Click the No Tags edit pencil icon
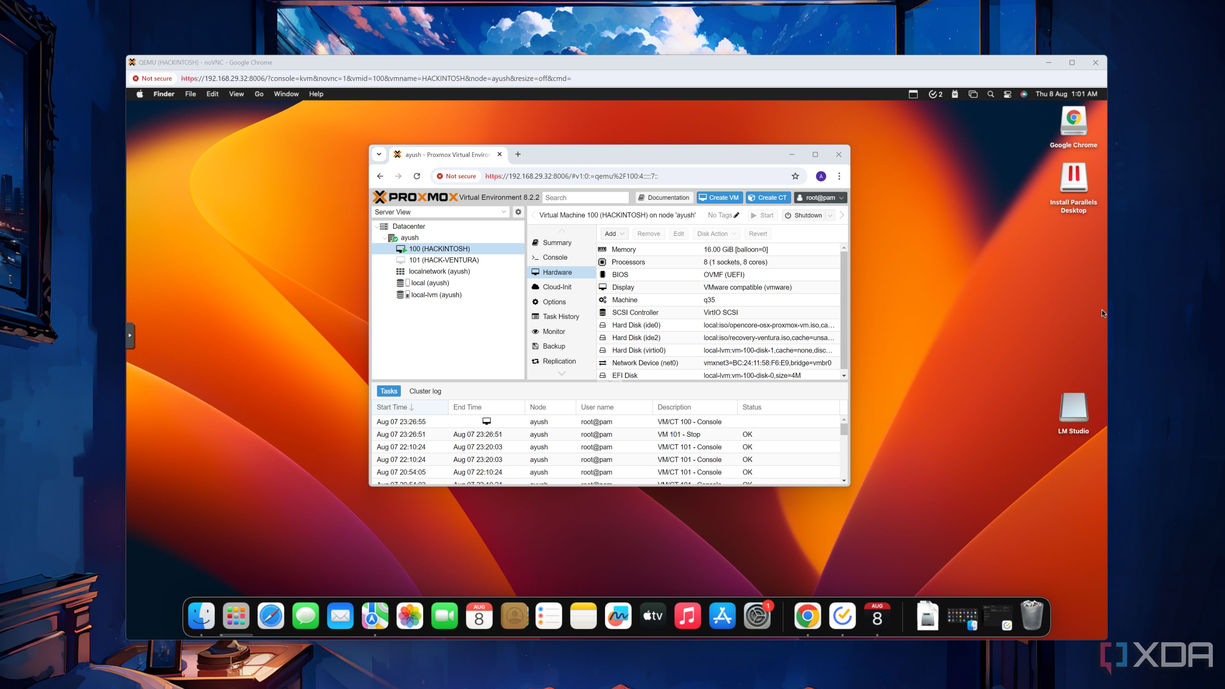 pyautogui.click(x=736, y=215)
